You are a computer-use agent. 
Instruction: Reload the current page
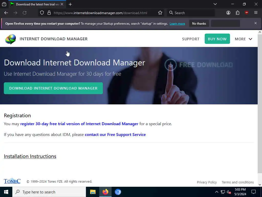25,13
